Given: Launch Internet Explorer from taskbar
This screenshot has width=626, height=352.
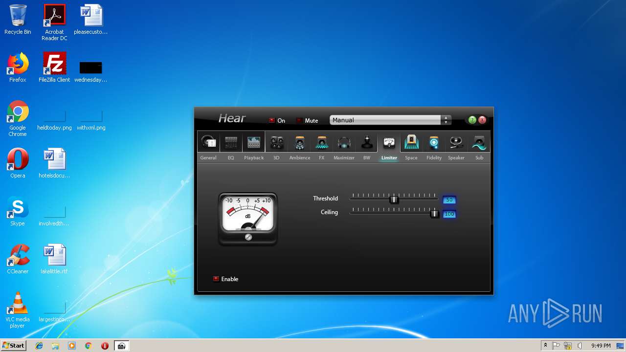Looking at the screenshot, I should [39, 346].
